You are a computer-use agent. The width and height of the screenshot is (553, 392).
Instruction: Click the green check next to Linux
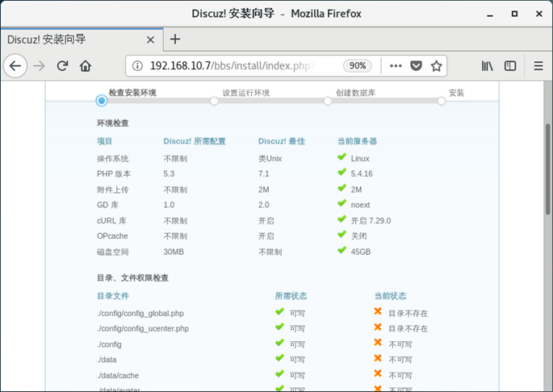pyautogui.click(x=341, y=156)
